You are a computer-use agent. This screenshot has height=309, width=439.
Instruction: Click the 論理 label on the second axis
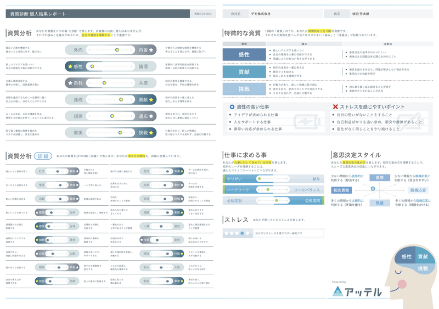(x=143, y=66)
